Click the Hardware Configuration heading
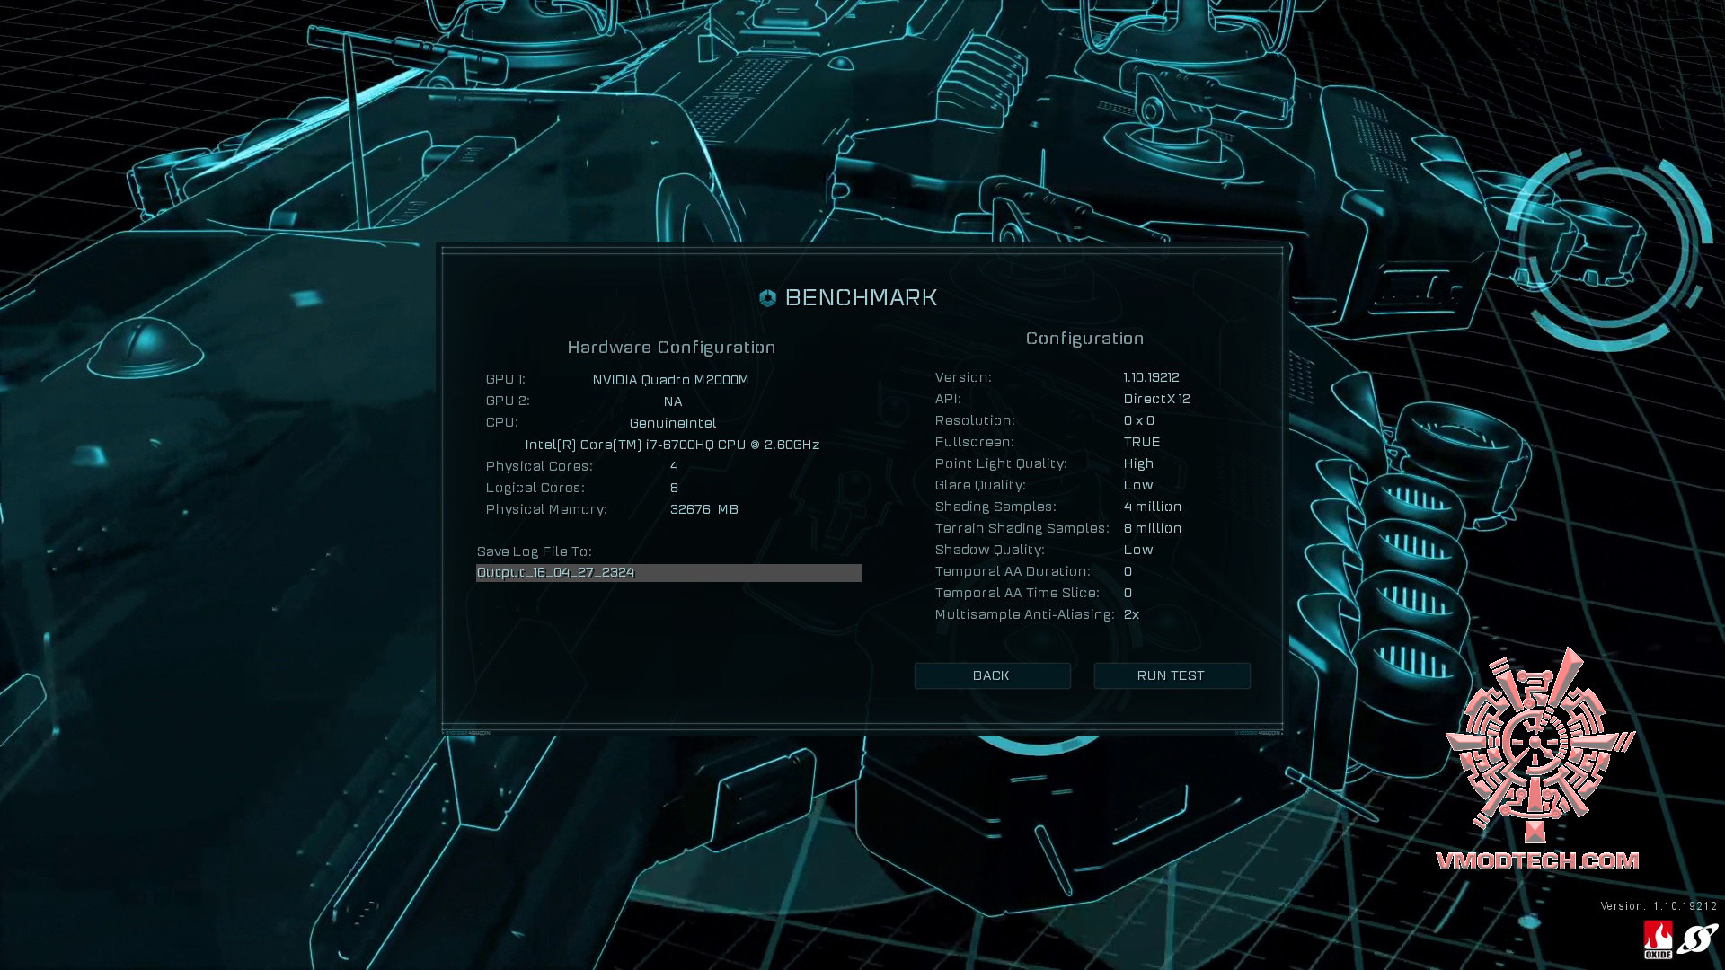 click(x=671, y=348)
